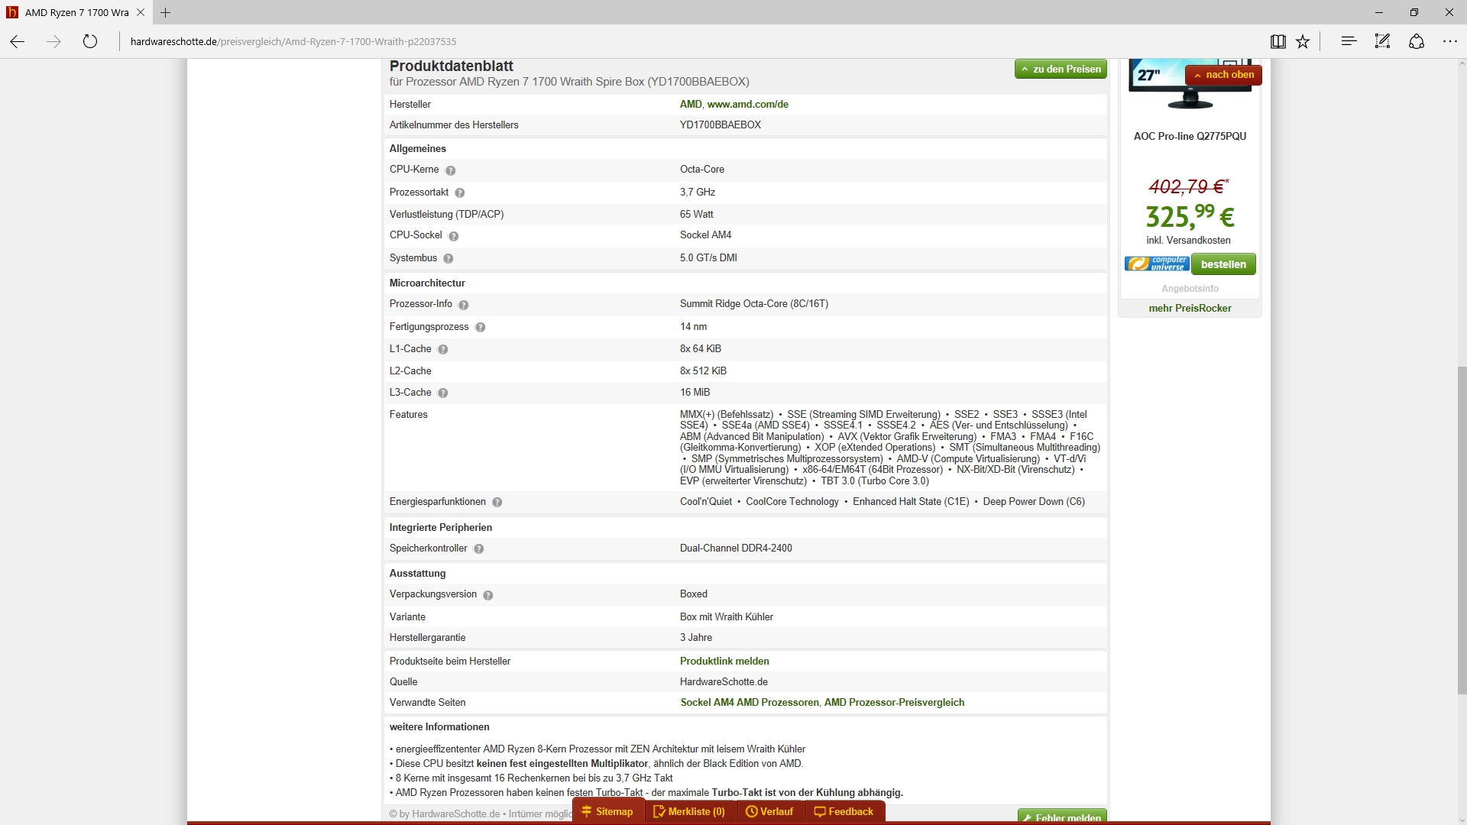
Task: Click the 'zu den Preisen' button
Action: tap(1061, 69)
